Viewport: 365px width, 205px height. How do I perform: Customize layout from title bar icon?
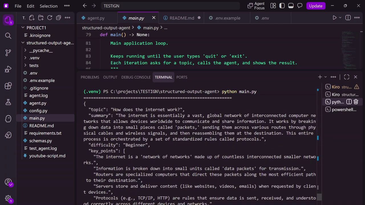273,6
